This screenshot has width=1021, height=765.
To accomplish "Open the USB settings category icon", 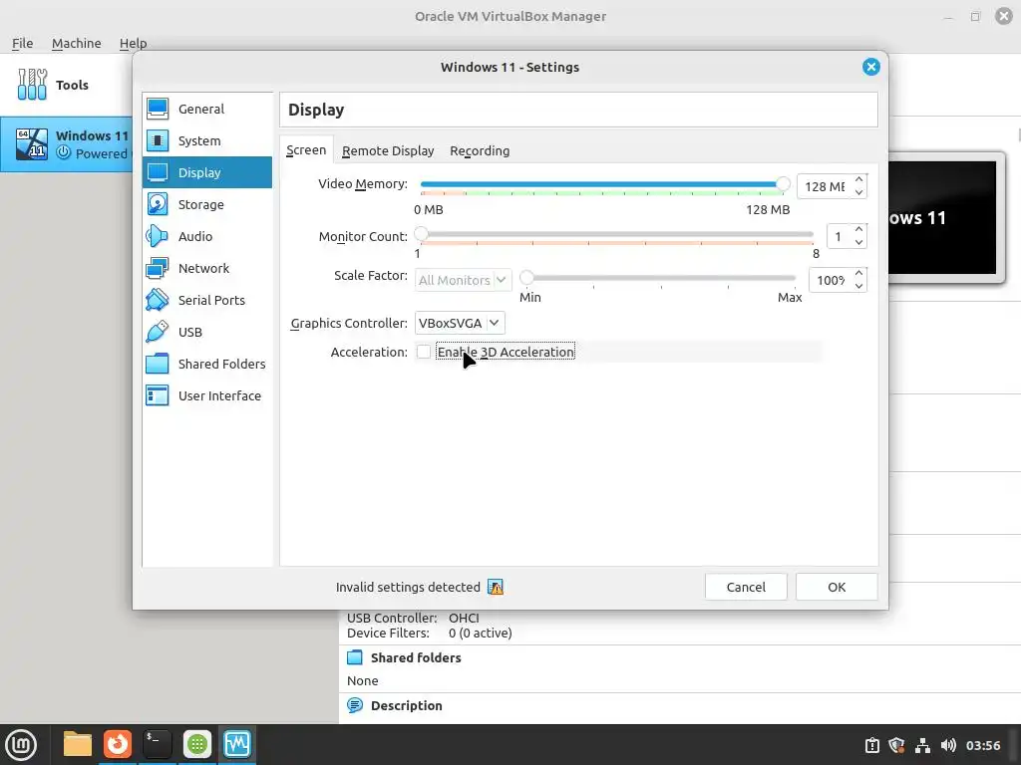I will pos(158,332).
